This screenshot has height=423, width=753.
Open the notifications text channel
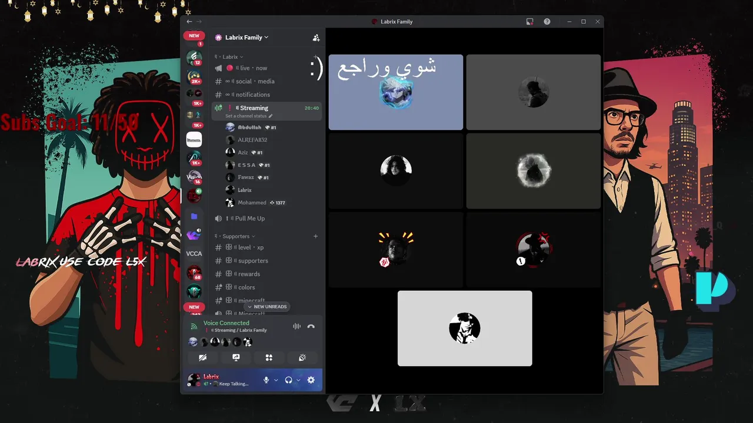point(267,95)
